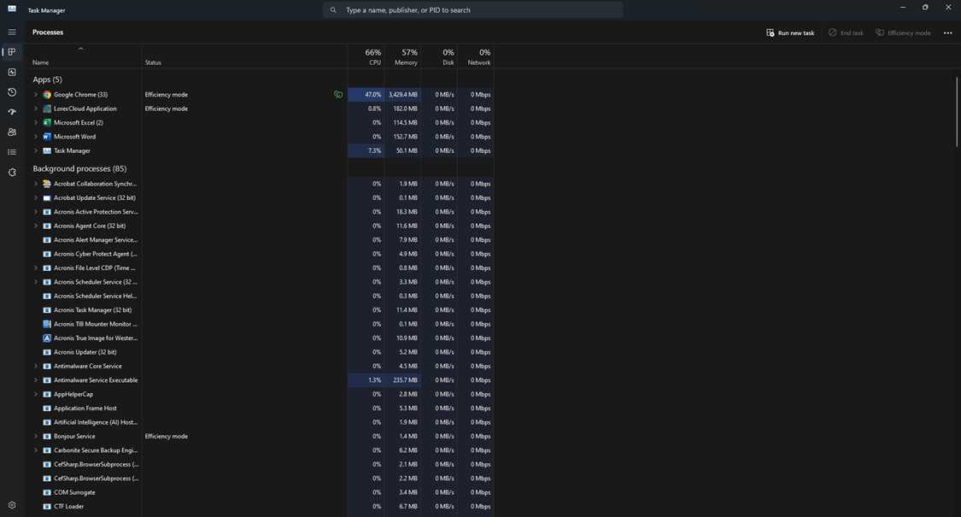Image resolution: width=961 pixels, height=517 pixels.
Task: Click the Task Manager row icon
Action: (x=47, y=151)
